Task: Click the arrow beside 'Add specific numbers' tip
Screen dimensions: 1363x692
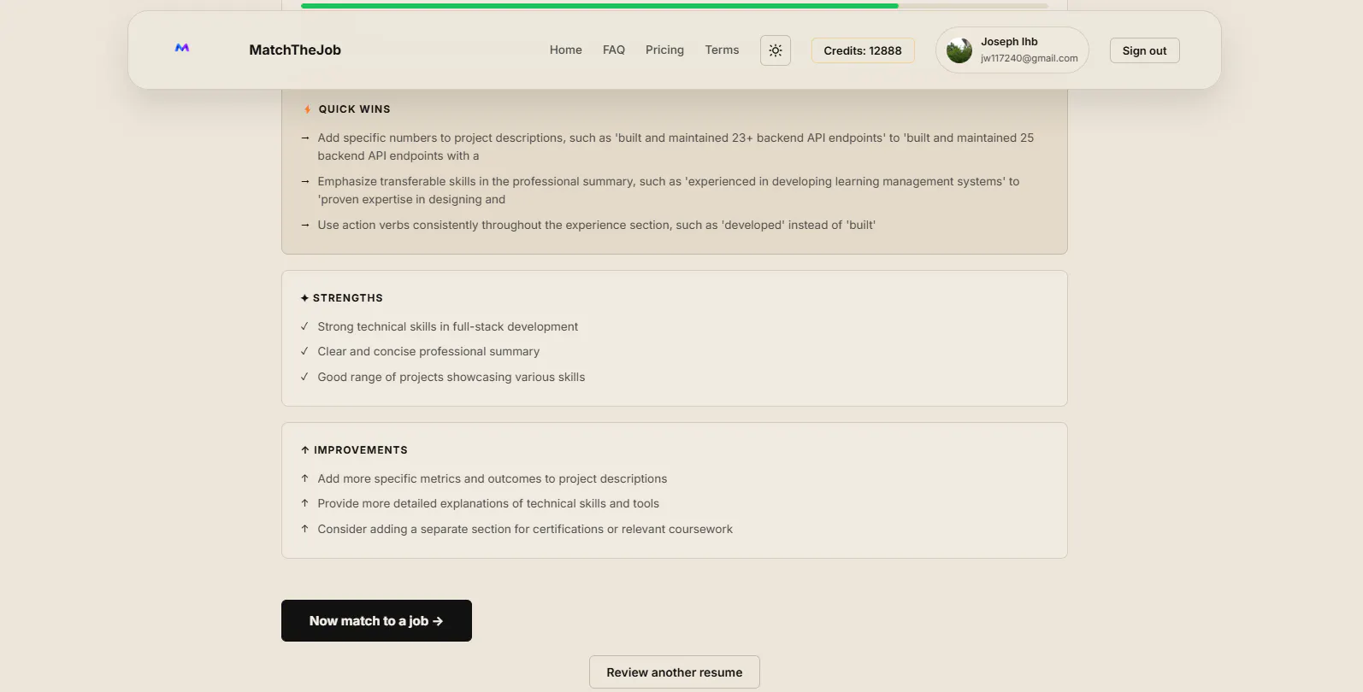Action: tap(305, 138)
